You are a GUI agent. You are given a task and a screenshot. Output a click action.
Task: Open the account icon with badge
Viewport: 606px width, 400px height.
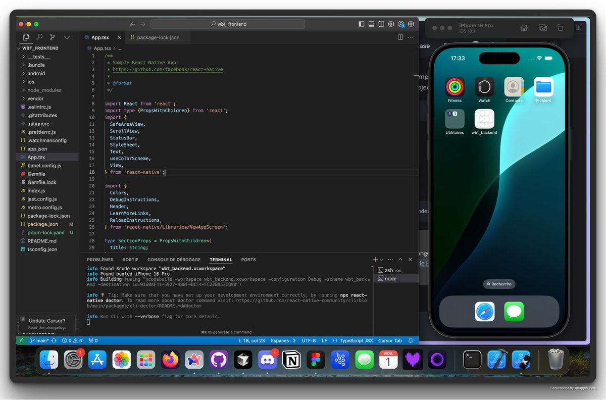[x=401, y=24]
